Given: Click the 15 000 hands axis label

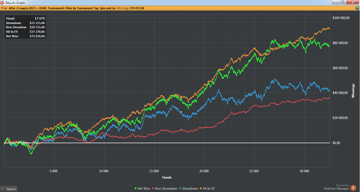Looking at the screenshot, I should [x=154, y=171].
